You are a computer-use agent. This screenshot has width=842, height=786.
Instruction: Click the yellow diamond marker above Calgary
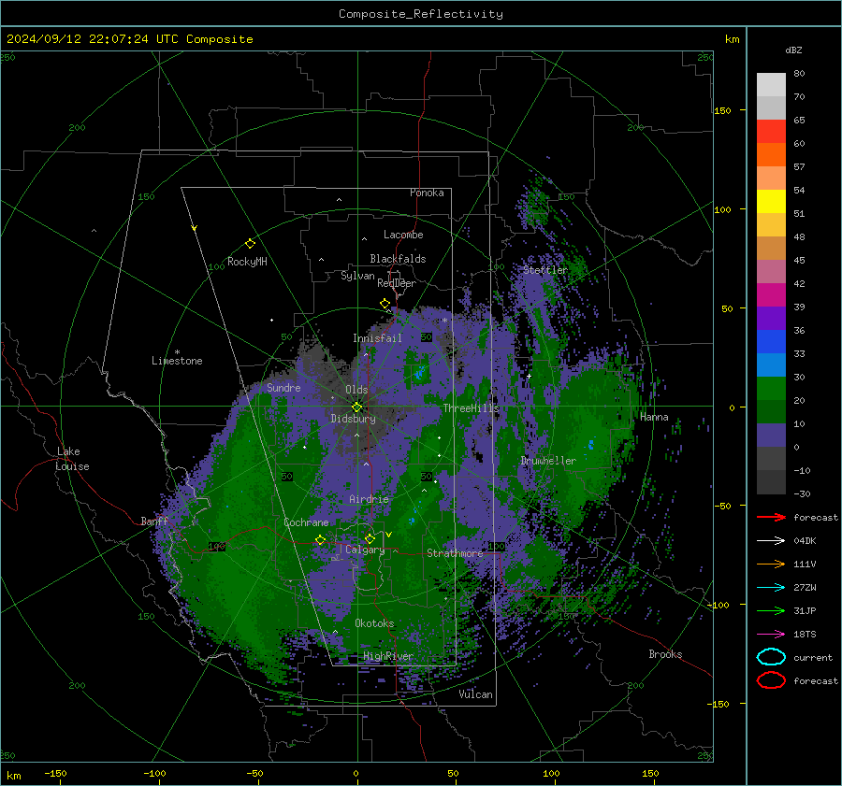[370, 538]
